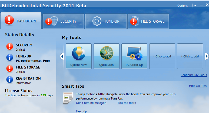Expand the dropdown arrow next to Options
Image resolution: width=209 pixels, height=113 pixels.
coord(195,6)
